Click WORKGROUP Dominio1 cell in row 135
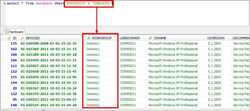Viewport: 250px width, 111px height. tap(93, 43)
